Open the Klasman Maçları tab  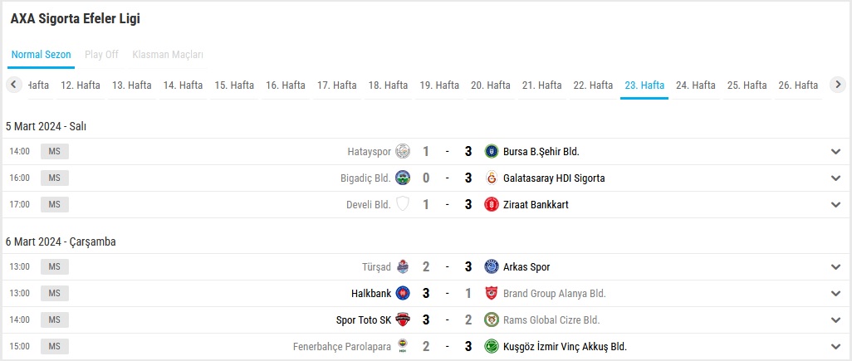click(x=168, y=55)
